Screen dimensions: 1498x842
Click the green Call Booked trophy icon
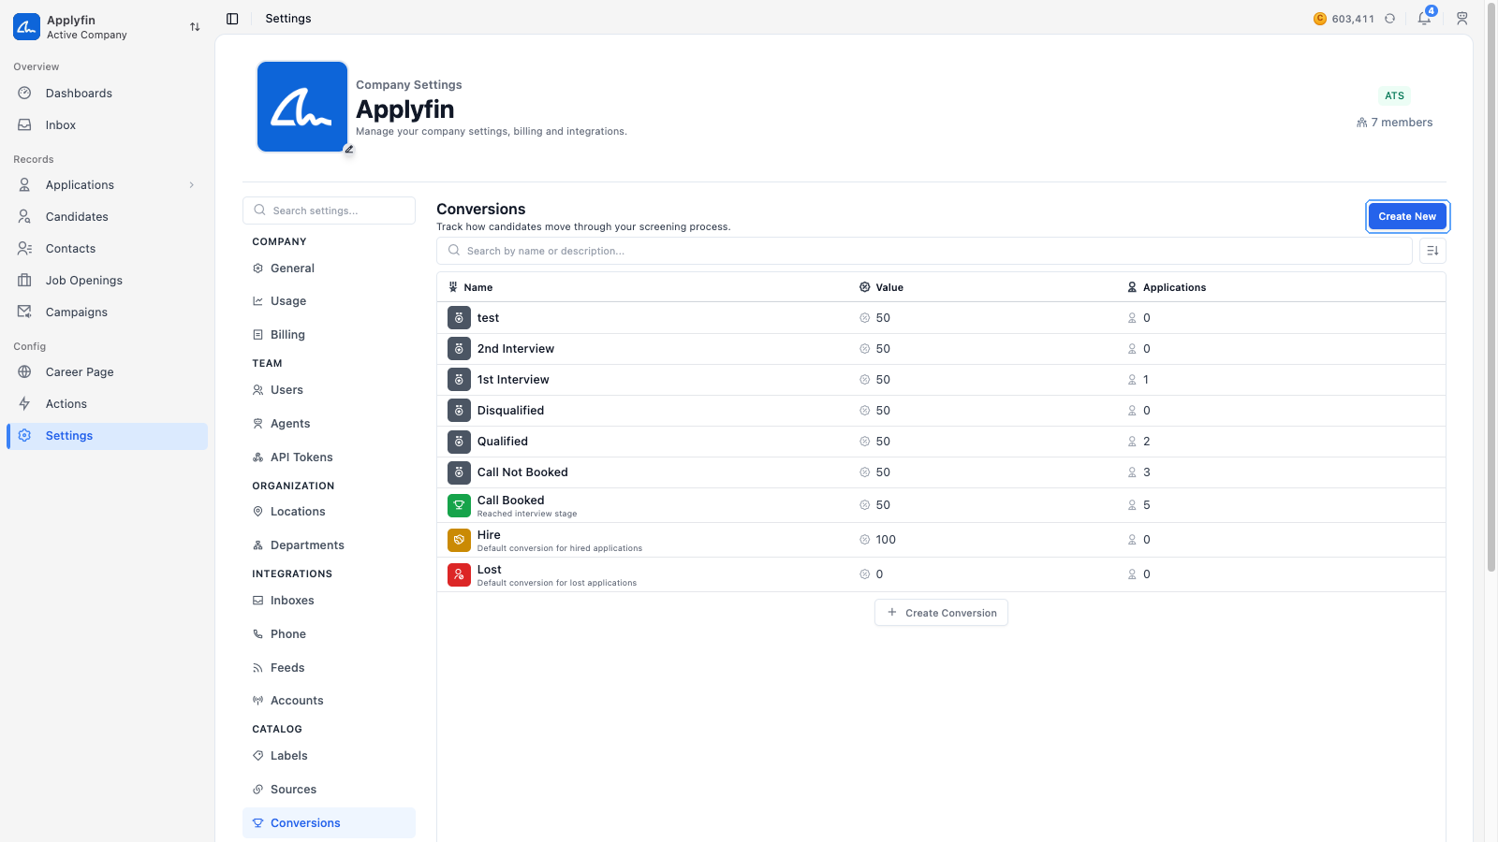click(459, 505)
